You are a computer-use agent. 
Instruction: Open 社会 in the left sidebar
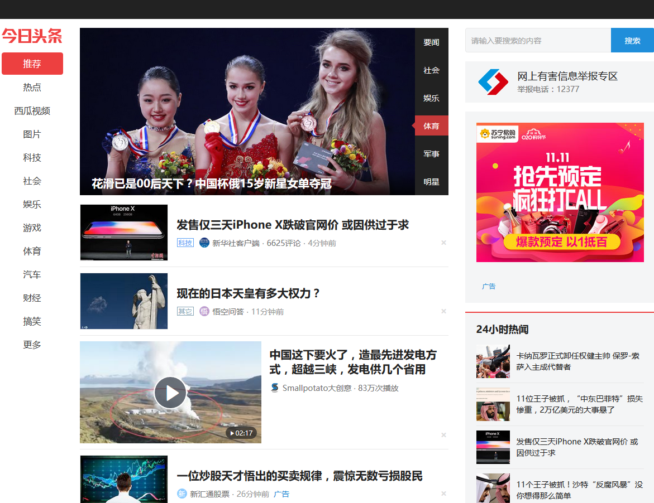click(x=32, y=181)
